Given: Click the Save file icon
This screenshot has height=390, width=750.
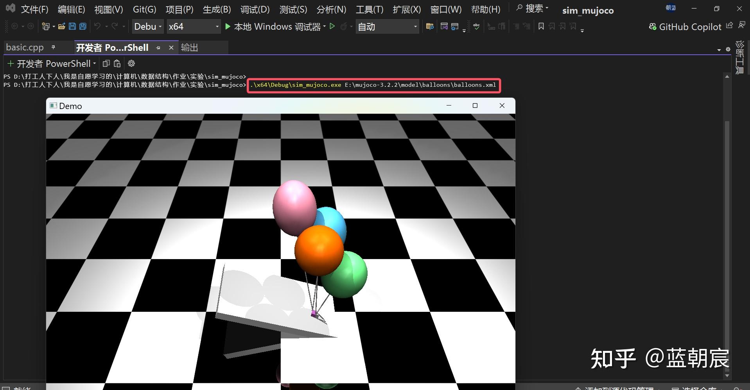Looking at the screenshot, I should [x=72, y=27].
